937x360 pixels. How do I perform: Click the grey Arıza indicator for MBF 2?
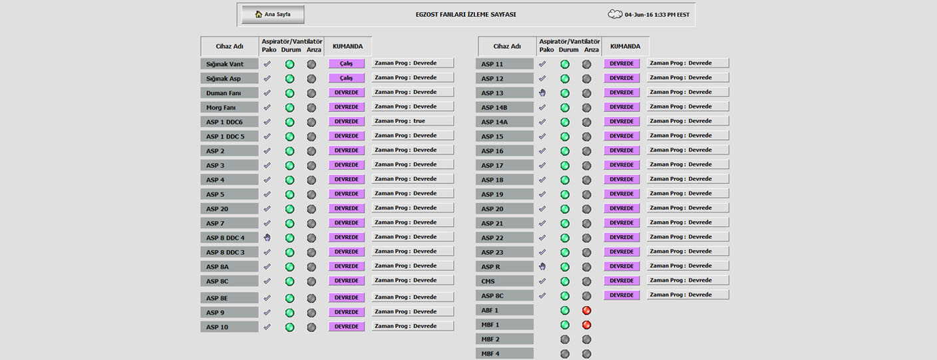pyautogui.click(x=586, y=339)
